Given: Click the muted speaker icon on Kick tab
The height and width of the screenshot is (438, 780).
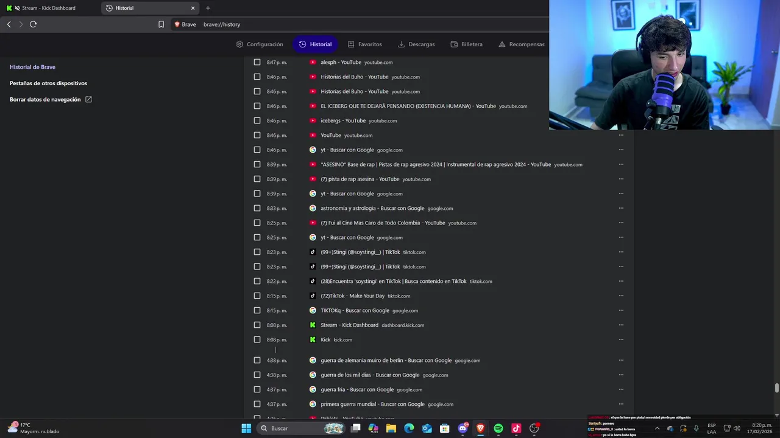Looking at the screenshot, I should [x=17, y=8].
